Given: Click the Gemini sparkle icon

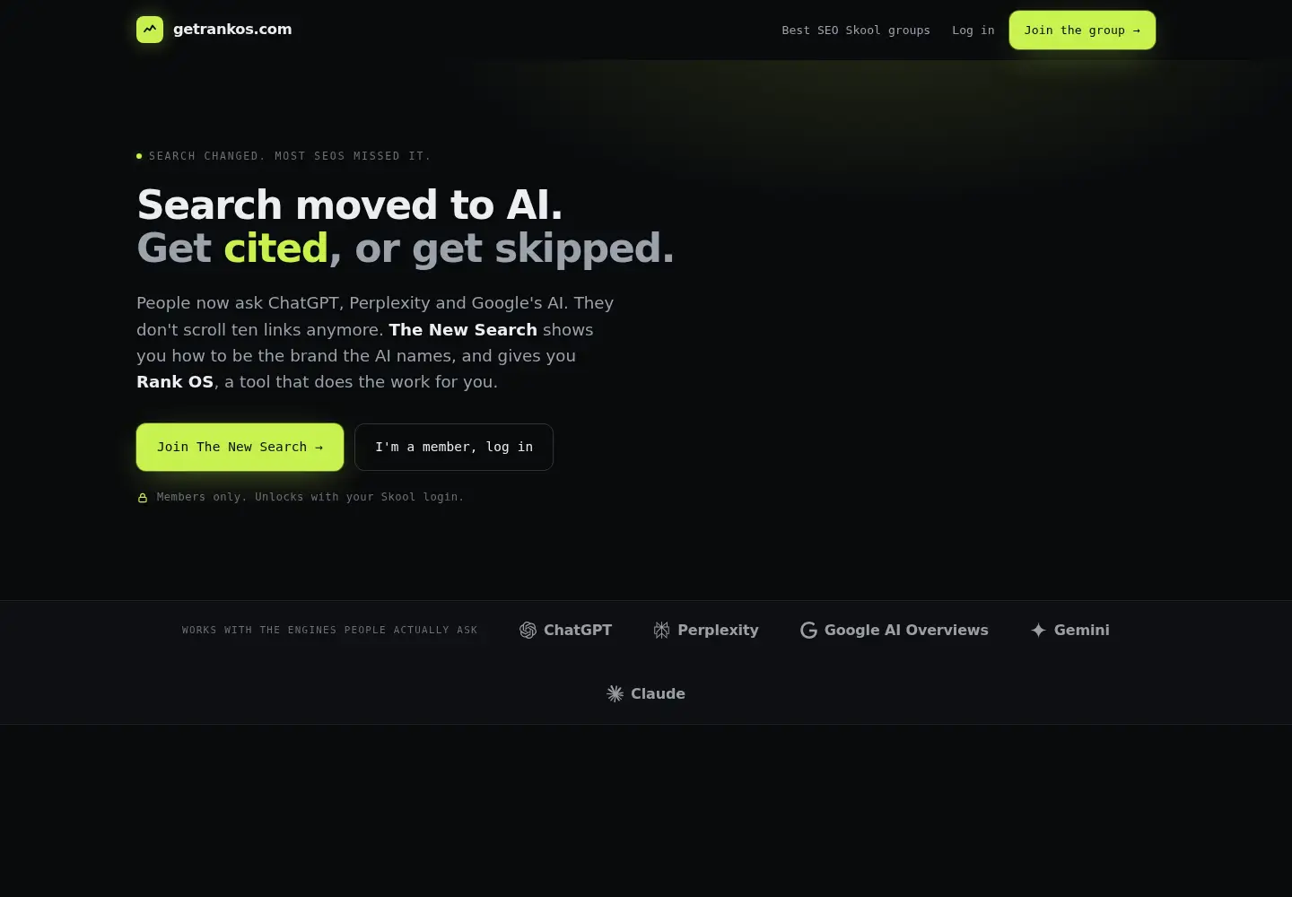Looking at the screenshot, I should coord(1038,631).
